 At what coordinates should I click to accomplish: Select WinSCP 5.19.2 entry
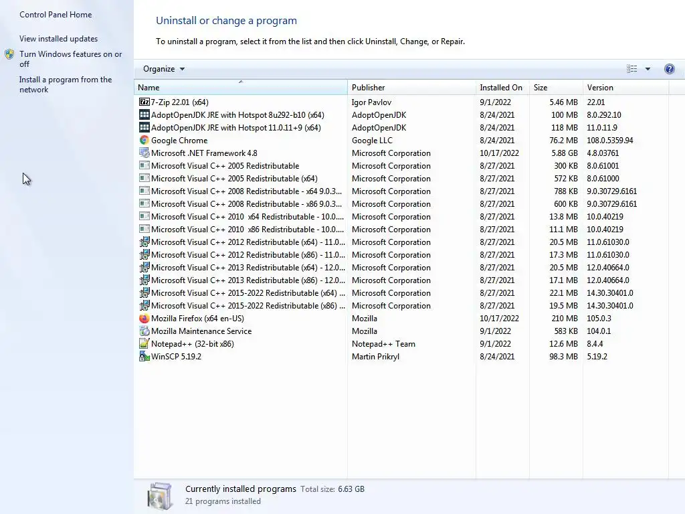pos(176,356)
